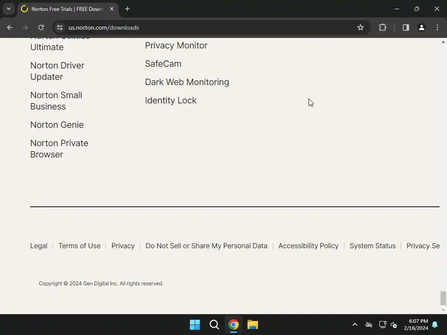
Task: Open Windows taskbar search
Action: [214, 325]
